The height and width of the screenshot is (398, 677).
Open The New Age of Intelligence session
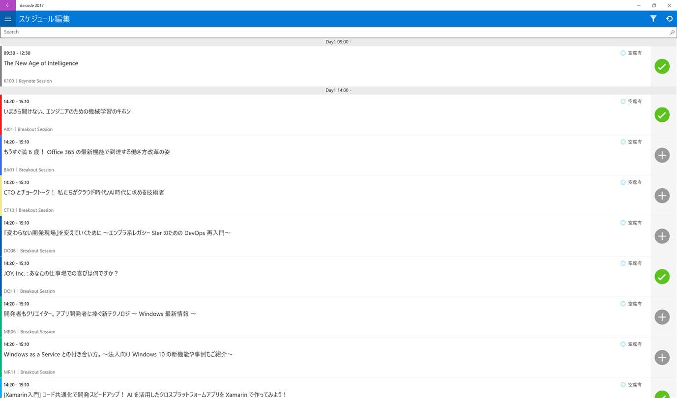click(x=41, y=63)
